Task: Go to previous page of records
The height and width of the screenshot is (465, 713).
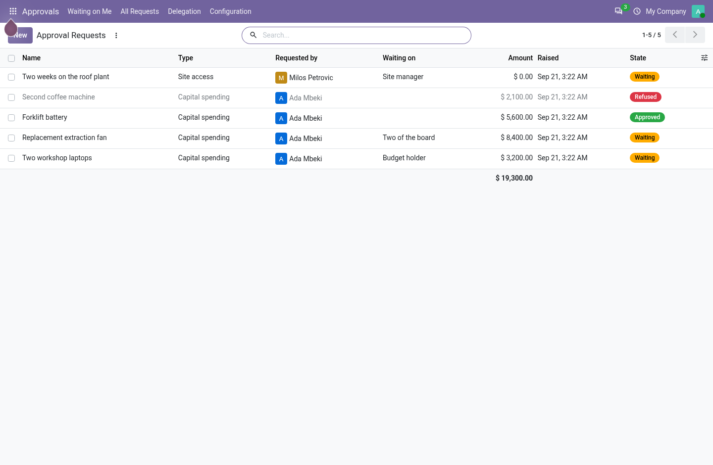Action: (x=675, y=35)
